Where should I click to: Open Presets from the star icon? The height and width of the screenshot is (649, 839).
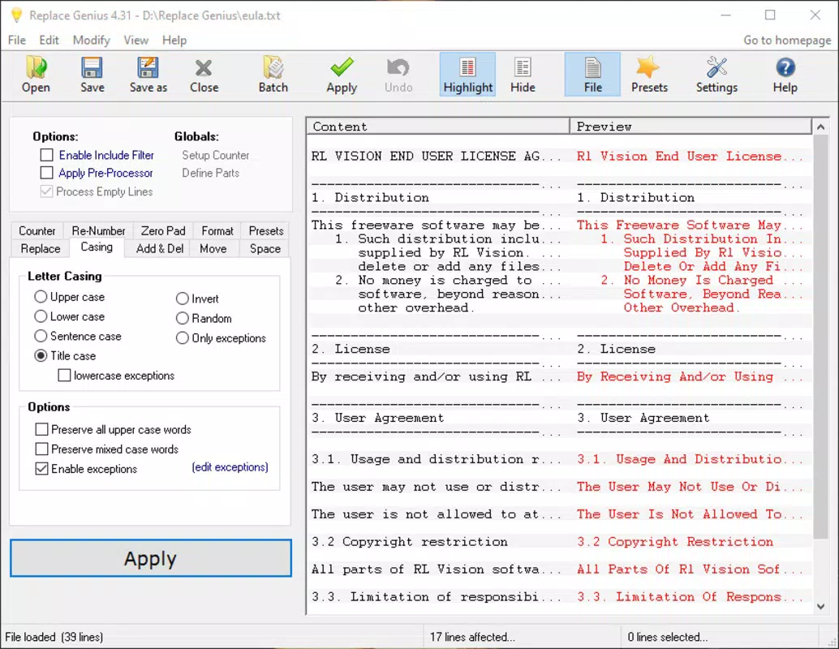coord(649,75)
